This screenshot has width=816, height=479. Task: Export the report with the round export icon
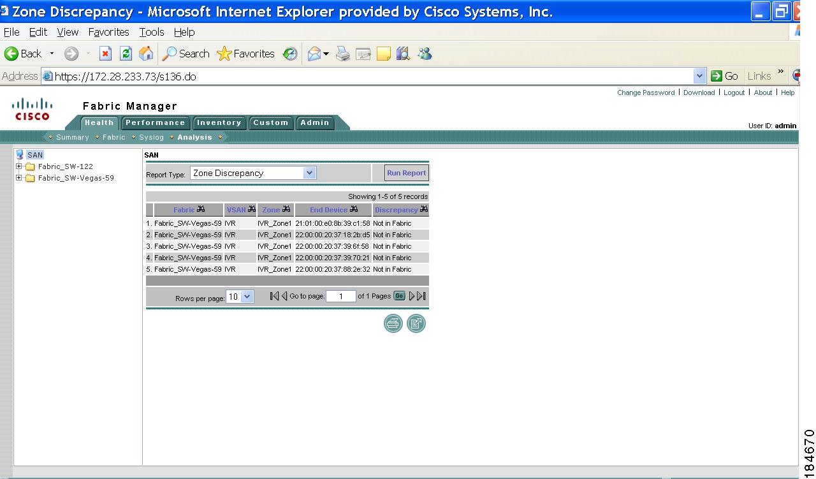416,323
